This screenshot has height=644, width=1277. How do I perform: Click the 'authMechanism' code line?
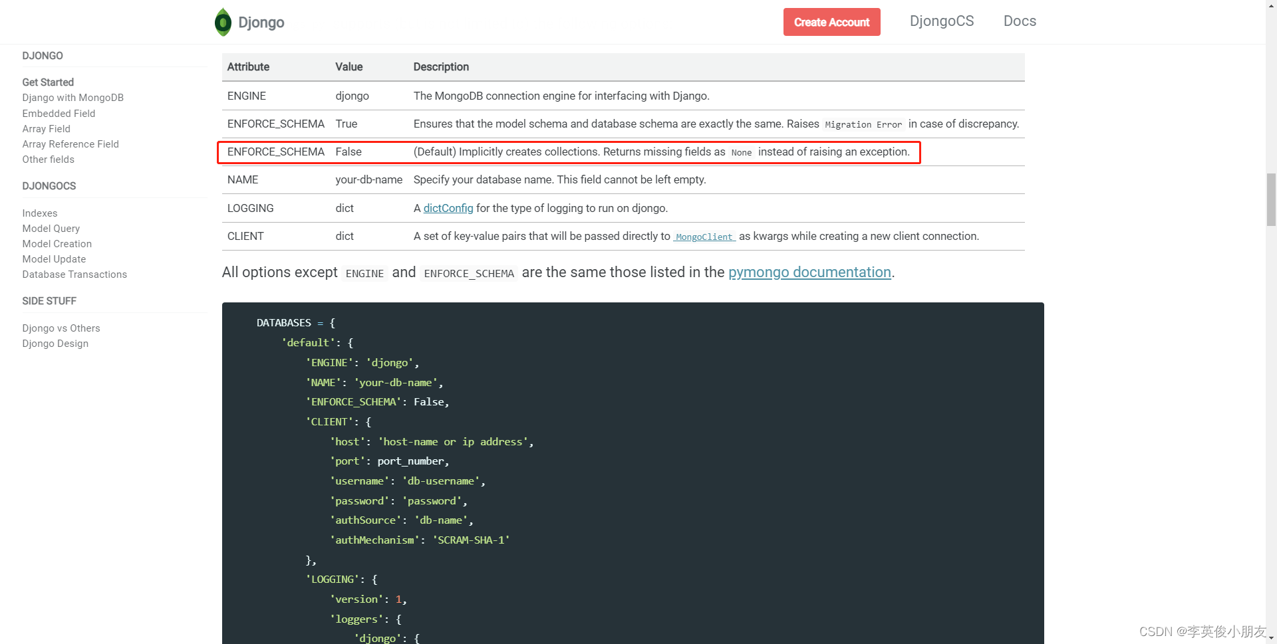pyautogui.click(x=420, y=540)
